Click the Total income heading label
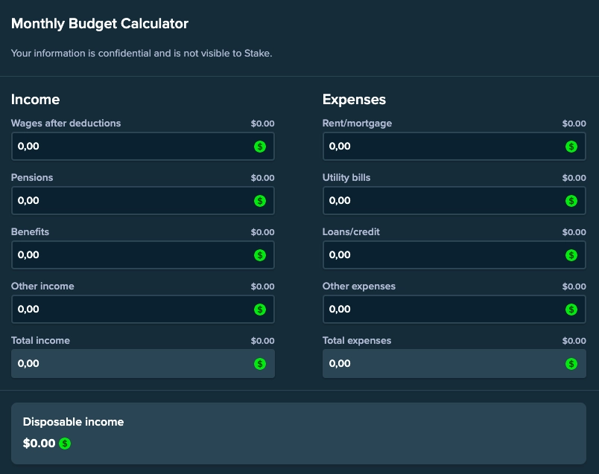The image size is (599, 474). click(x=40, y=340)
